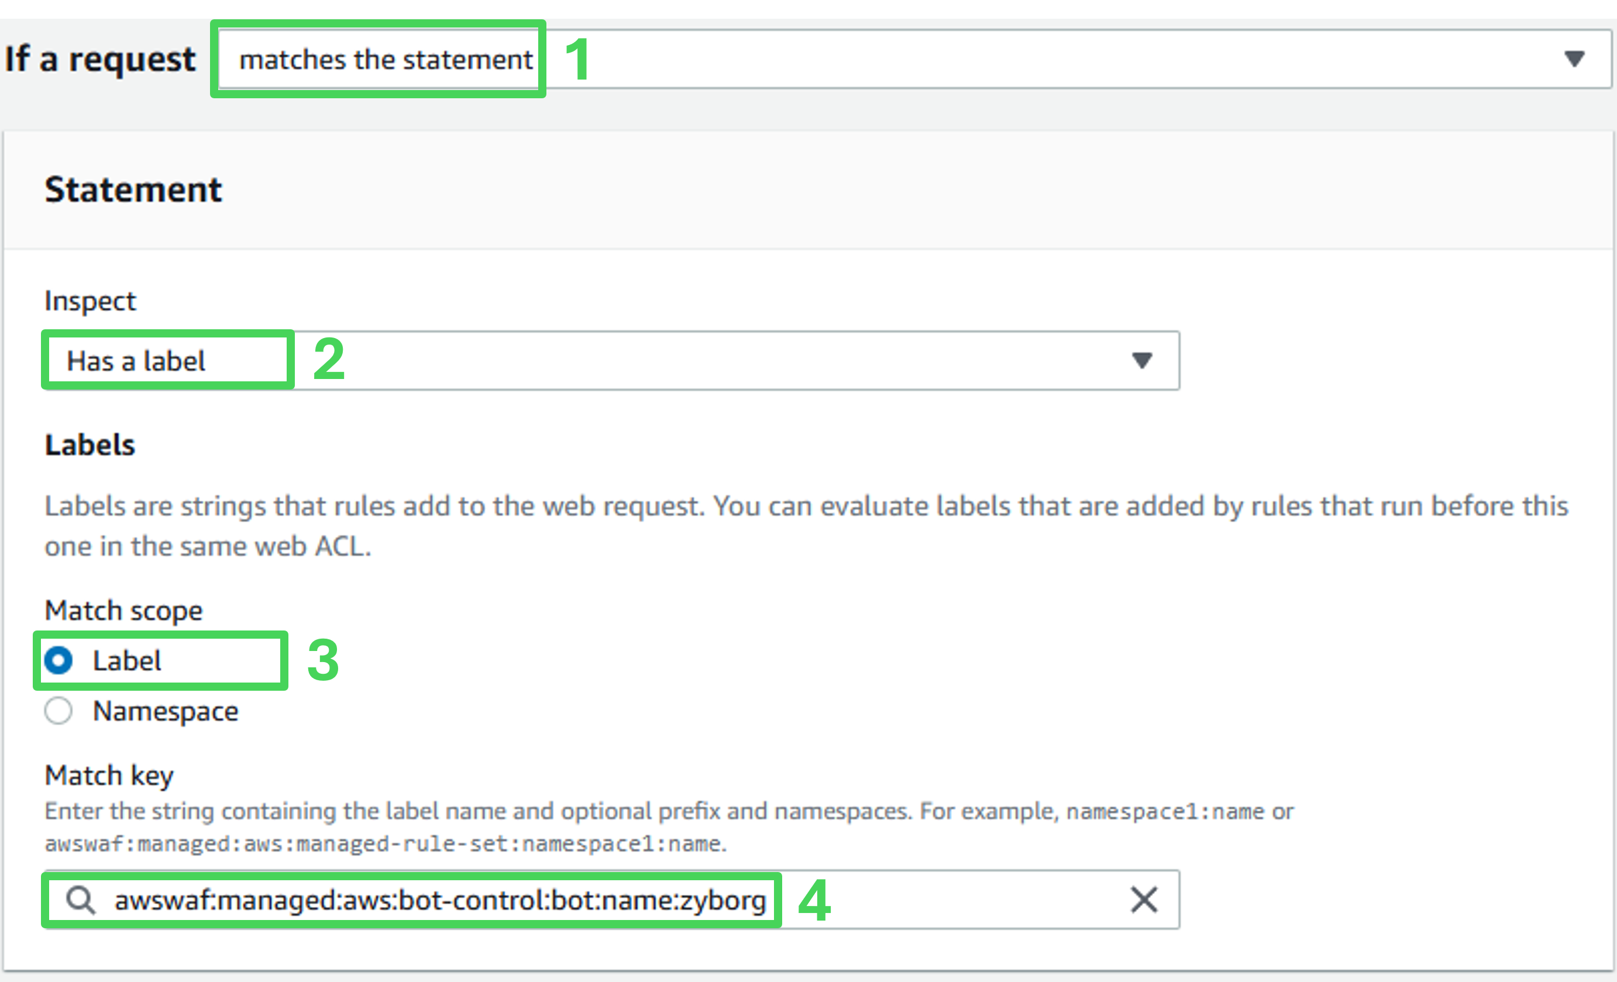Screen dimensions: 1617x982
Task: Click the "Inspect" field label
Action: coord(90,301)
